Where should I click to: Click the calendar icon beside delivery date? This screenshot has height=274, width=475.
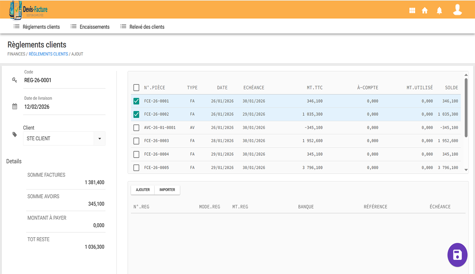15,107
